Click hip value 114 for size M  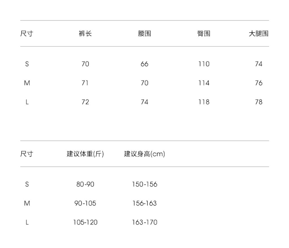[204, 83]
